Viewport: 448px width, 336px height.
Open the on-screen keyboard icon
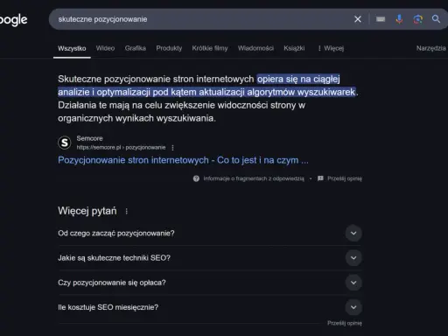[381, 19]
